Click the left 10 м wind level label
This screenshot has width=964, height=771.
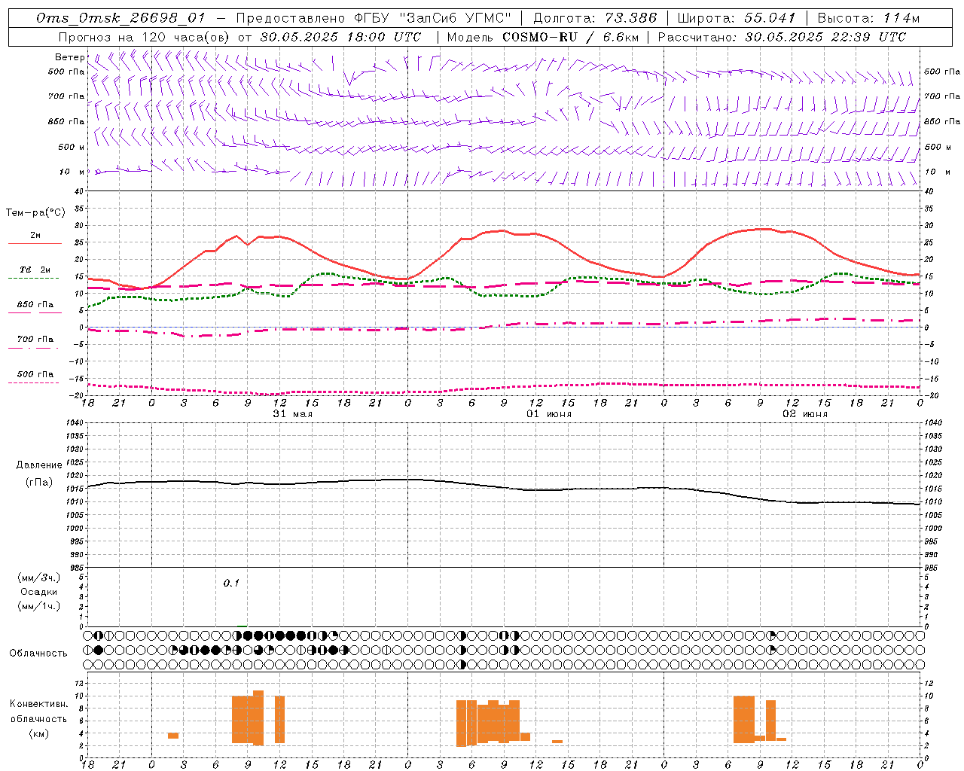click(x=72, y=172)
